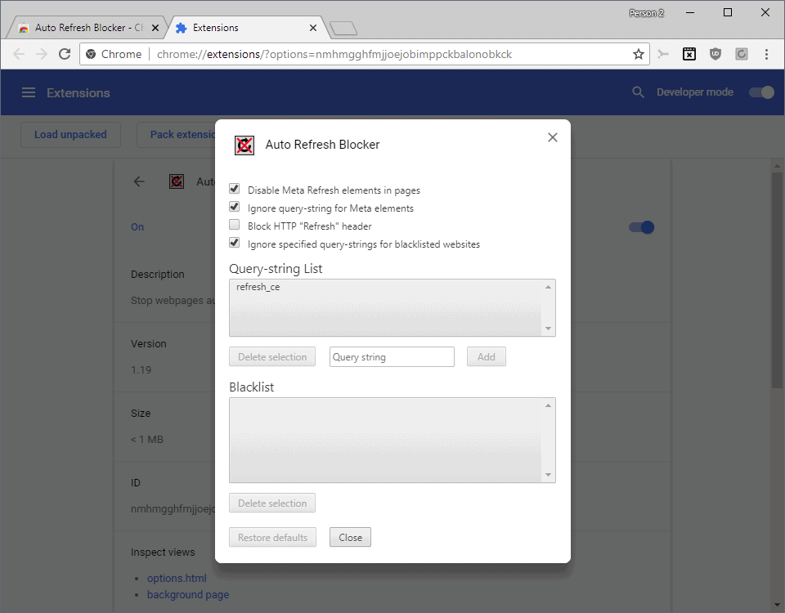The width and height of the screenshot is (785, 613).
Task: Click the Person 2 profile button
Action: tap(646, 13)
